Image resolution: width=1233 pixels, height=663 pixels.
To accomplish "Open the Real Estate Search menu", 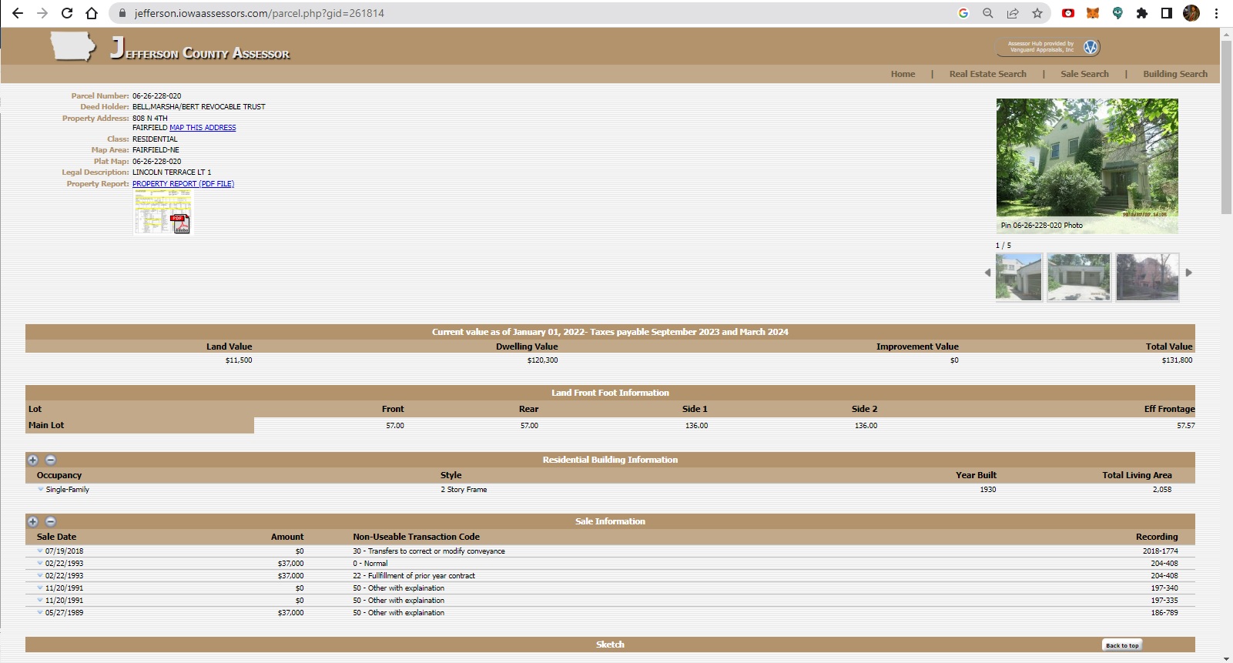I will (987, 74).
